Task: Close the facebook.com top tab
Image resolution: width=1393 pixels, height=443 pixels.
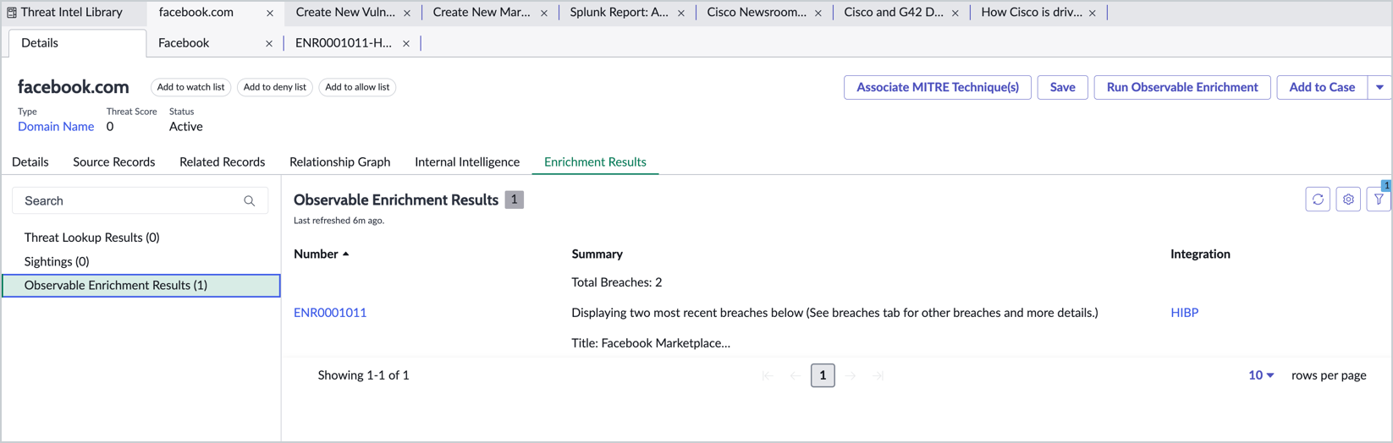Action: point(270,14)
